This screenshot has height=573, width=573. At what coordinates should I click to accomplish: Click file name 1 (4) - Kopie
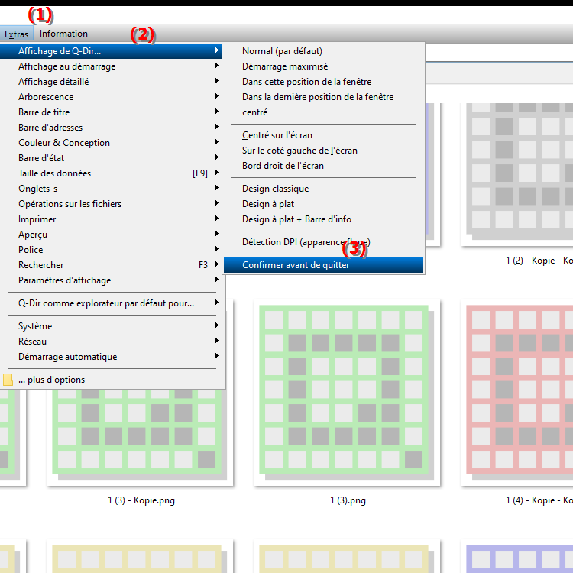click(x=539, y=500)
